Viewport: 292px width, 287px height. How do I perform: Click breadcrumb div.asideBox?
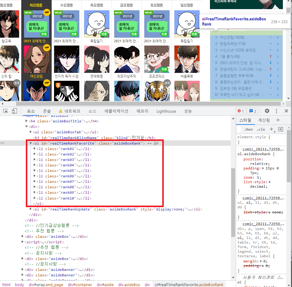(129, 285)
